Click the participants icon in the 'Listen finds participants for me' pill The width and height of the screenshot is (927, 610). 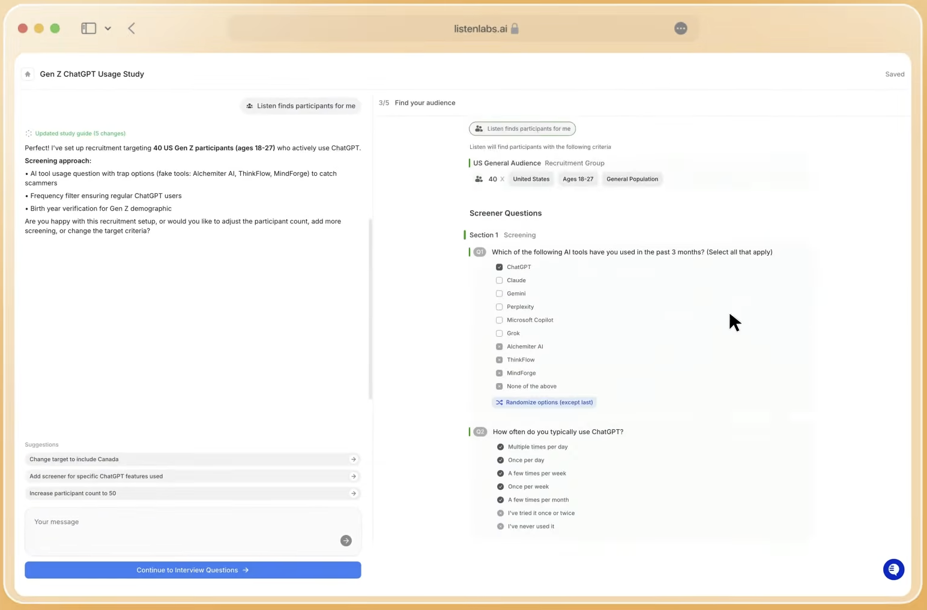479,128
